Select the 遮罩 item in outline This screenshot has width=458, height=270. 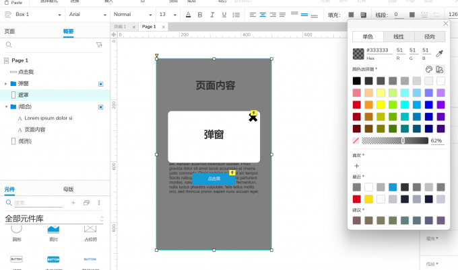pyautogui.click(x=55, y=95)
